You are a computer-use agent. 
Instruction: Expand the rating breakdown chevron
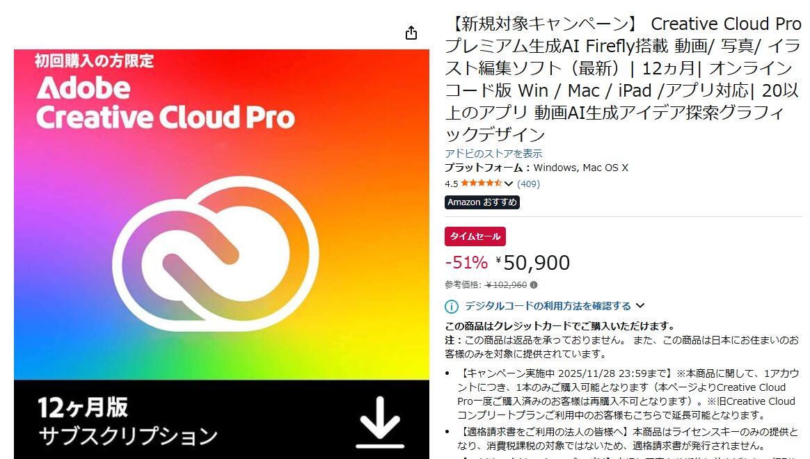point(509,184)
